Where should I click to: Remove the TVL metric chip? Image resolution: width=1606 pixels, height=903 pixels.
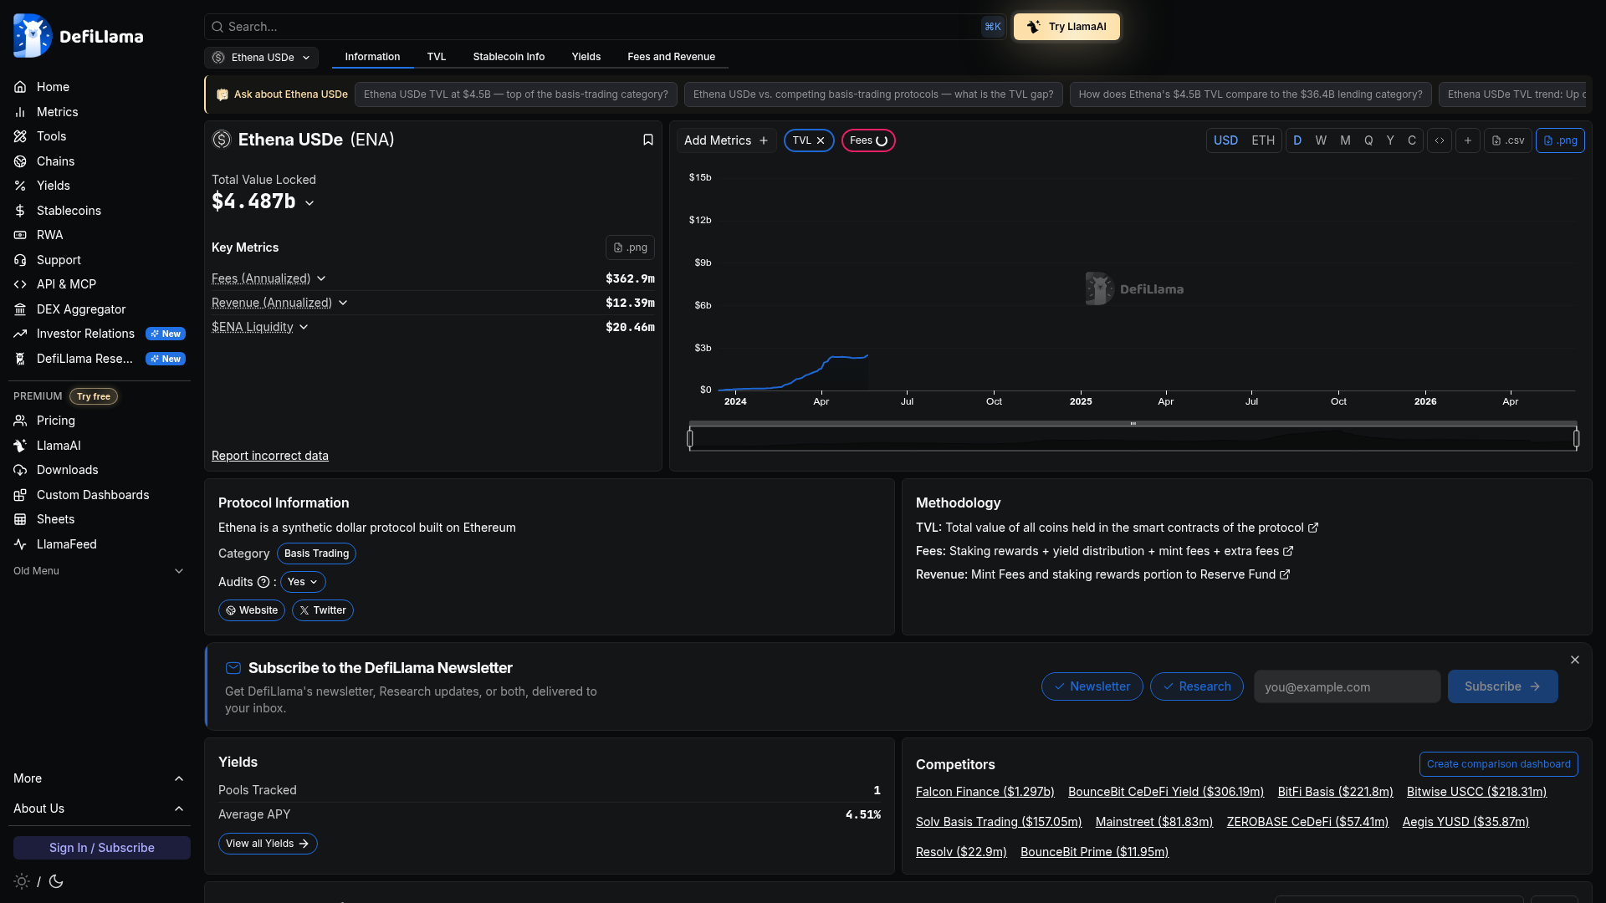(821, 140)
